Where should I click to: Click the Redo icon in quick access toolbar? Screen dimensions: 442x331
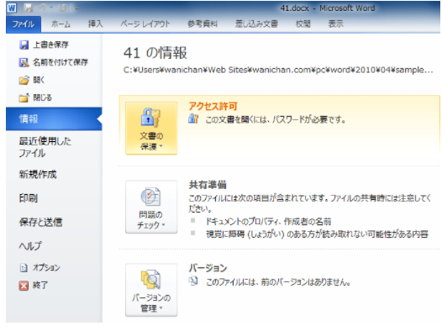click(x=62, y=8)
